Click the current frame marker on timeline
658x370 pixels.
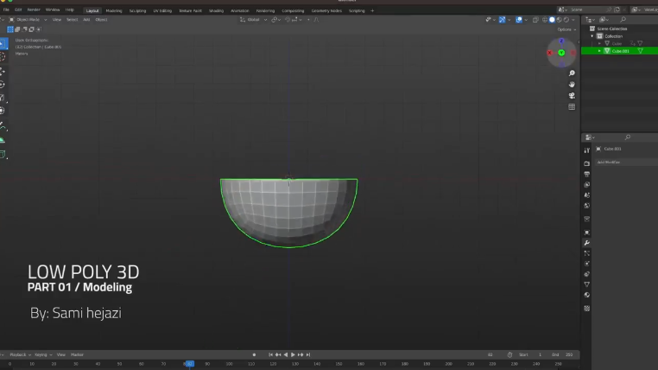[189, 364]
